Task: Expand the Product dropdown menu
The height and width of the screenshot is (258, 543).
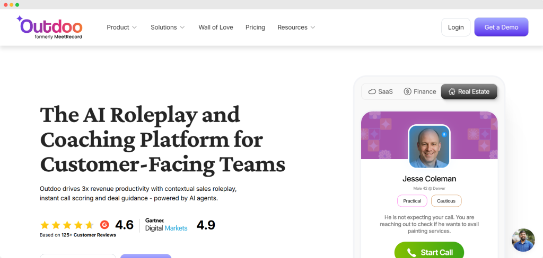Action: [121, 27]
